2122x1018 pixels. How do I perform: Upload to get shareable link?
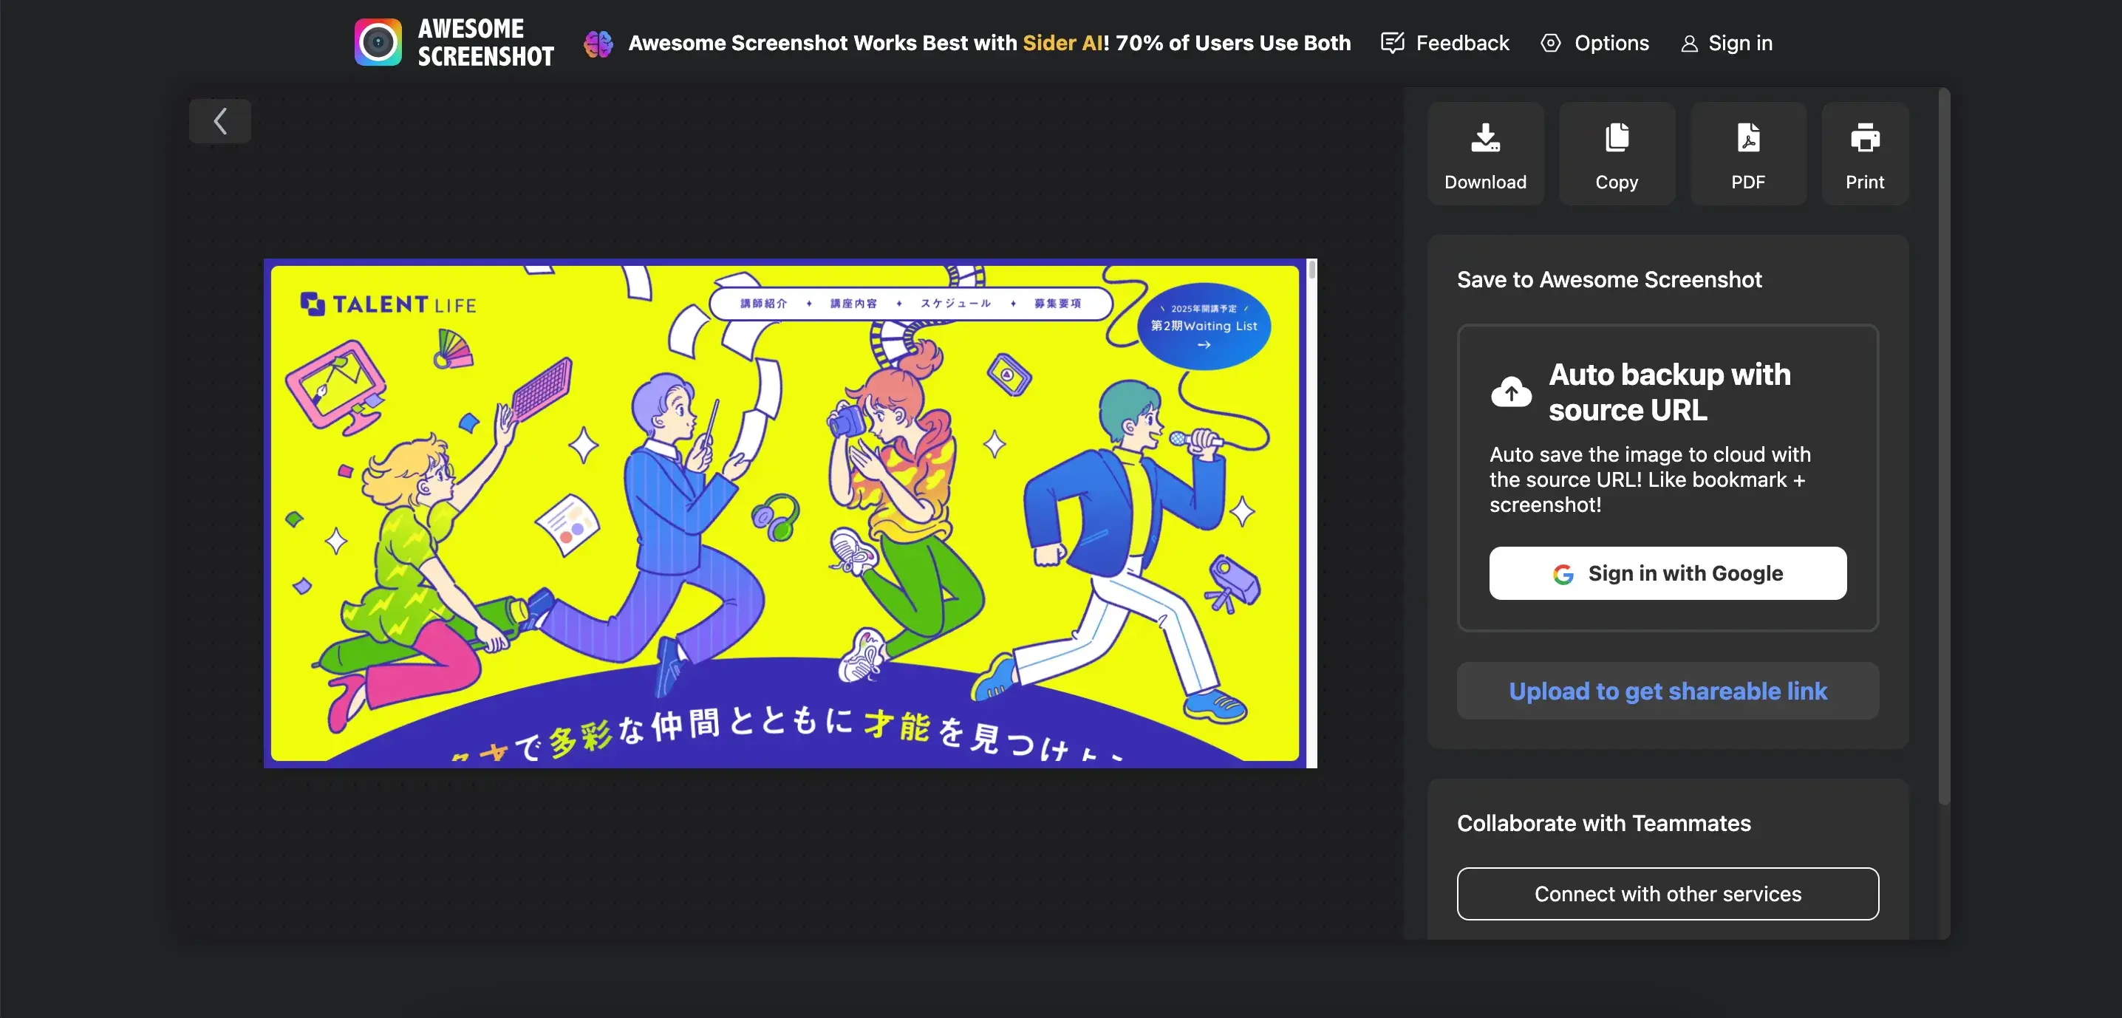[1668, 691]
